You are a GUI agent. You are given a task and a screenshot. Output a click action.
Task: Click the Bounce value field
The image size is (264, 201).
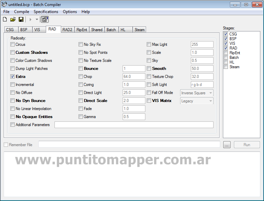click(134, 69)
